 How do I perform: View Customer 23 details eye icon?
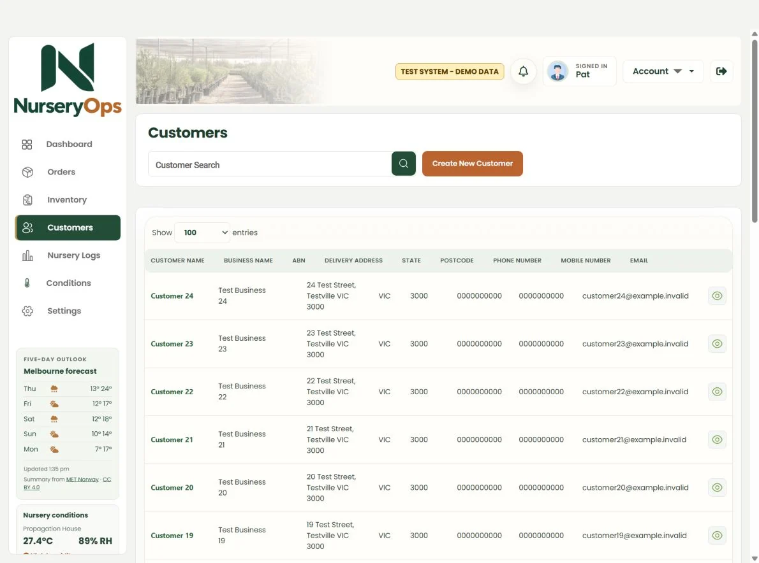[x=717, y=344]
